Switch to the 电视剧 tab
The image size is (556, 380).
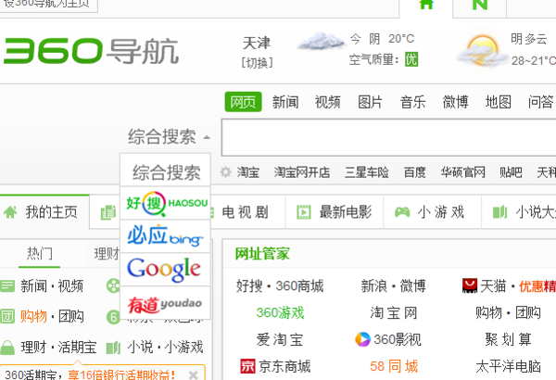tap(245, 212)
